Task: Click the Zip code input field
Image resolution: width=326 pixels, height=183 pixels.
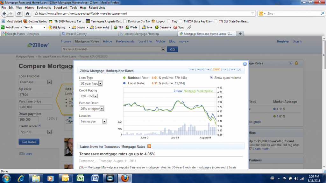Action: pyautogui.click(x=35, y=95)
